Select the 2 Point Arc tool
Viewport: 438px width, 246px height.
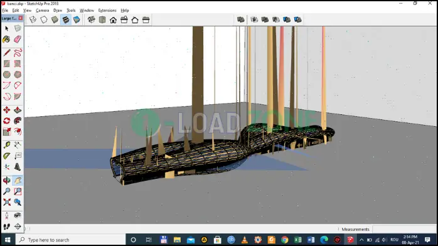click(18, 85)
